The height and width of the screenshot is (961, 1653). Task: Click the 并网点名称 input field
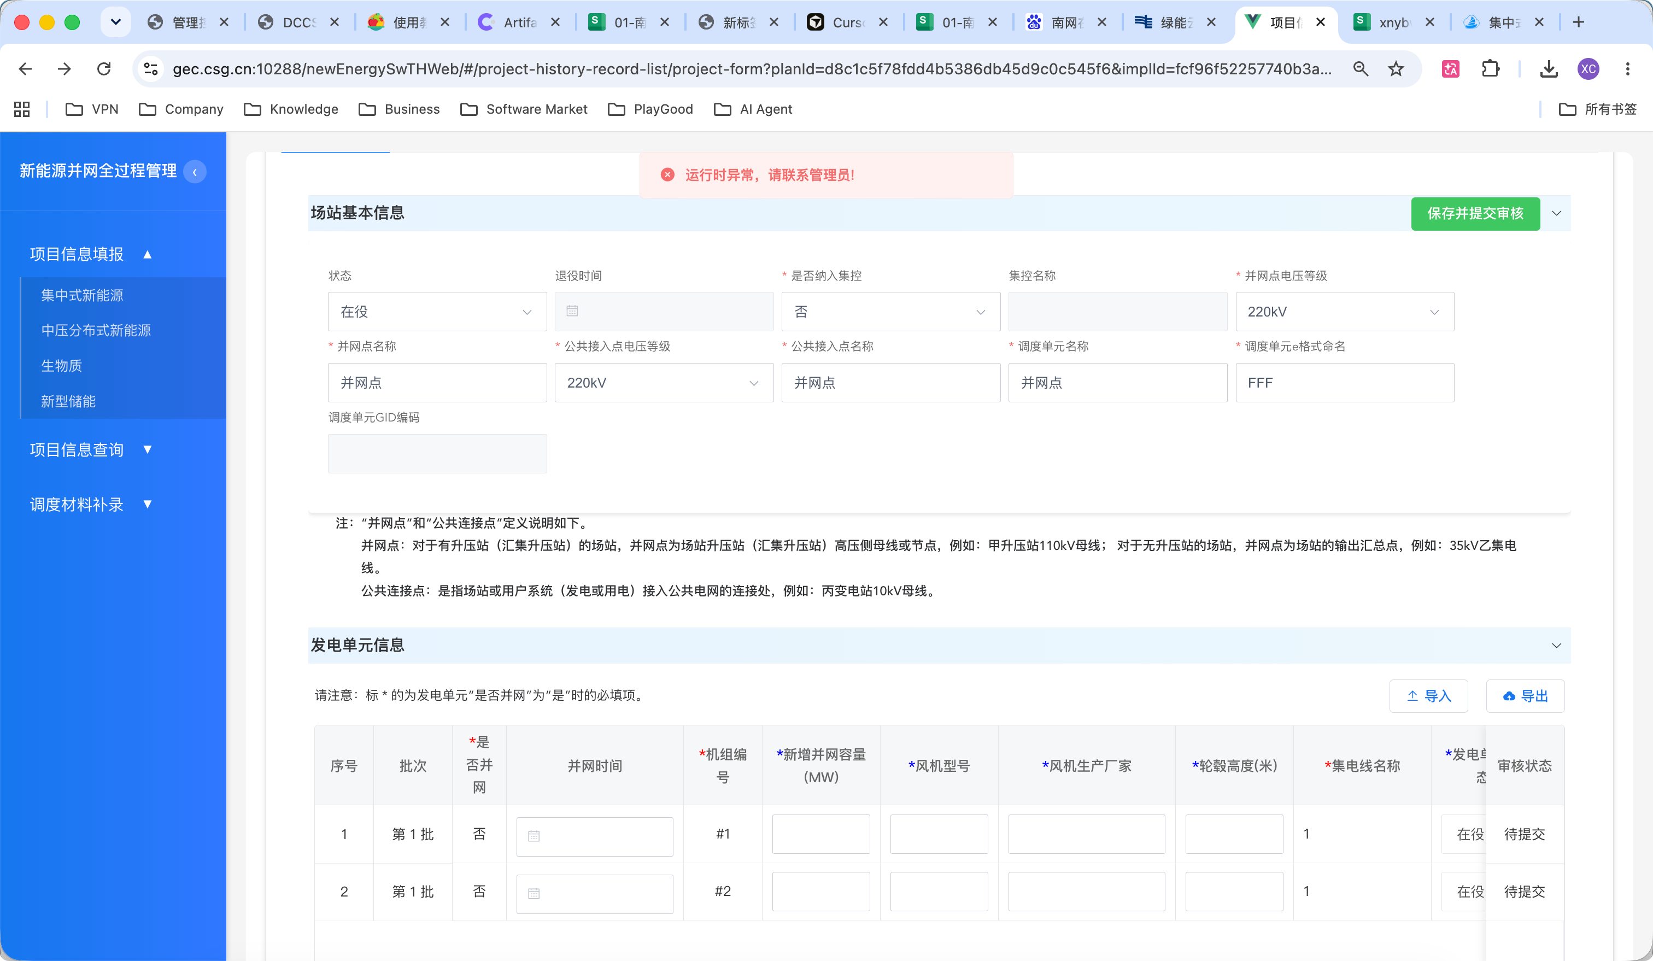437,383
